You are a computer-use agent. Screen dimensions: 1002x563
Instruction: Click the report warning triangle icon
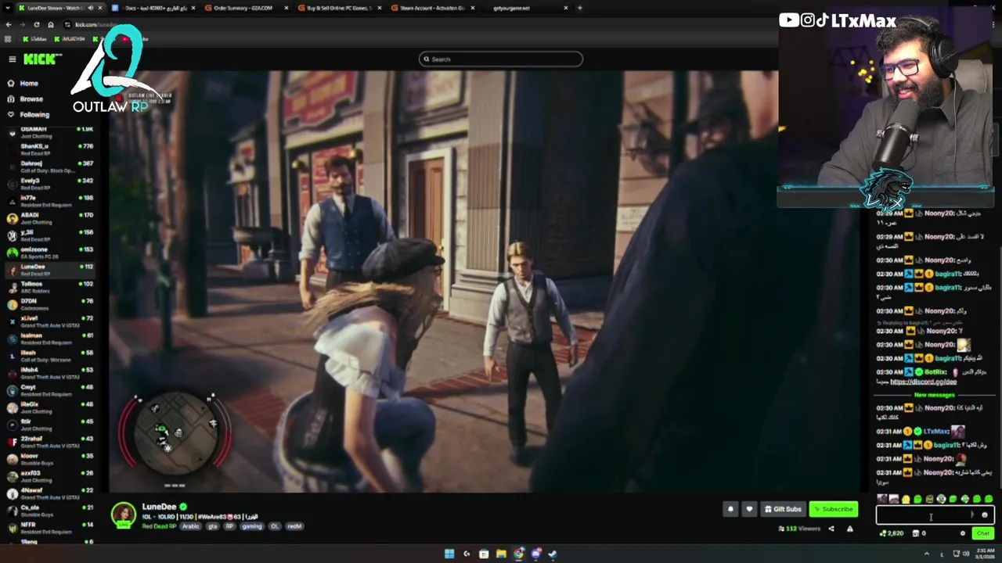click(x=849, y=529)
